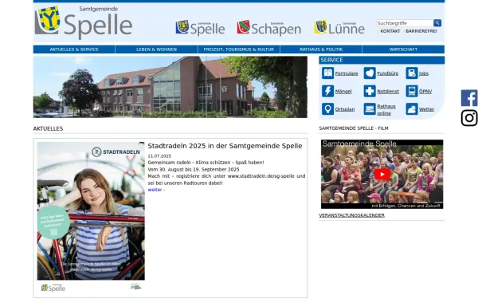Open Freizeit, Tourismus & Kultur menu
This screenshot has width=478, height=299.
coord(239,49)
